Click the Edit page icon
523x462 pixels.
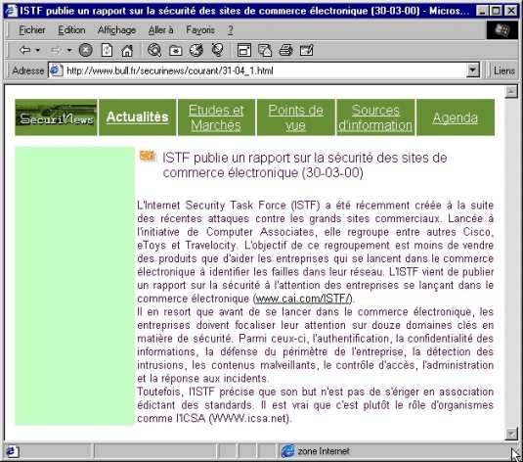coord(307,50)
